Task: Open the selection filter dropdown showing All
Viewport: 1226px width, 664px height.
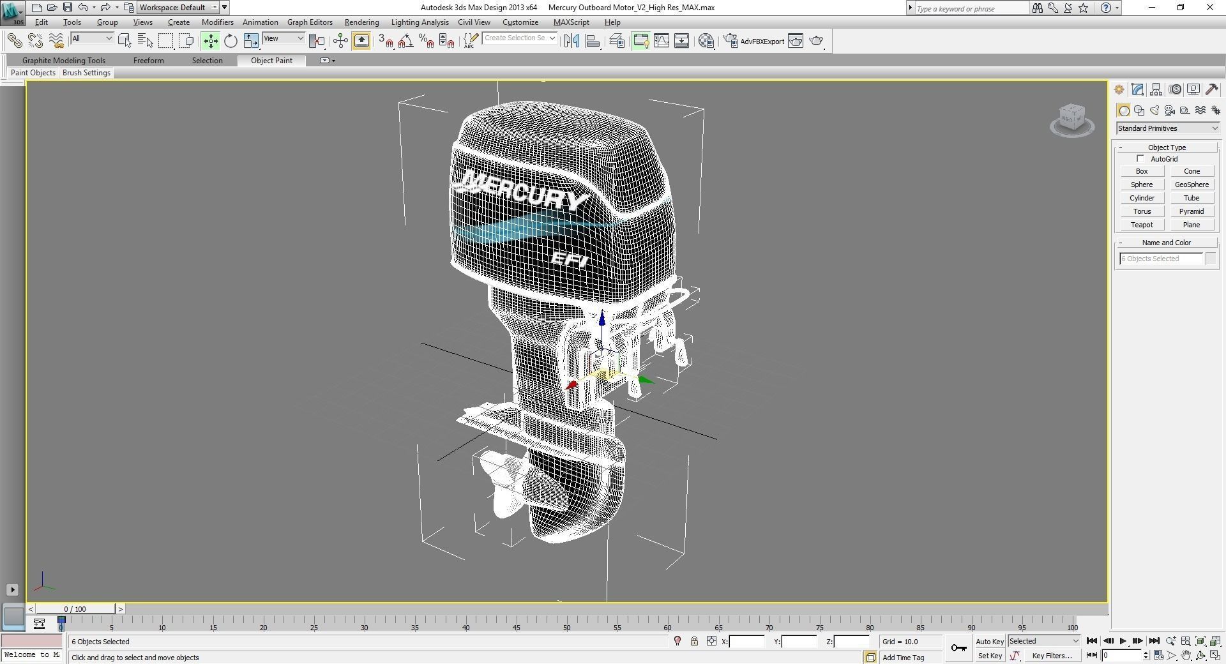Action: [92, 38]
